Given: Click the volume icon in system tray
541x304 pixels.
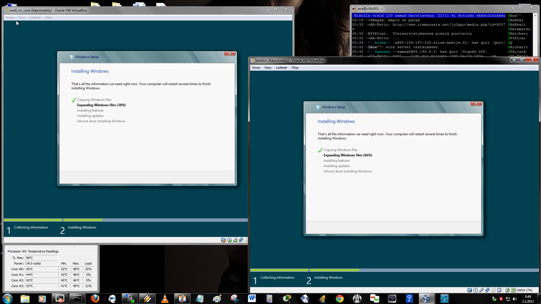Looking at the screenshot, I should click(x=514, y=299).
